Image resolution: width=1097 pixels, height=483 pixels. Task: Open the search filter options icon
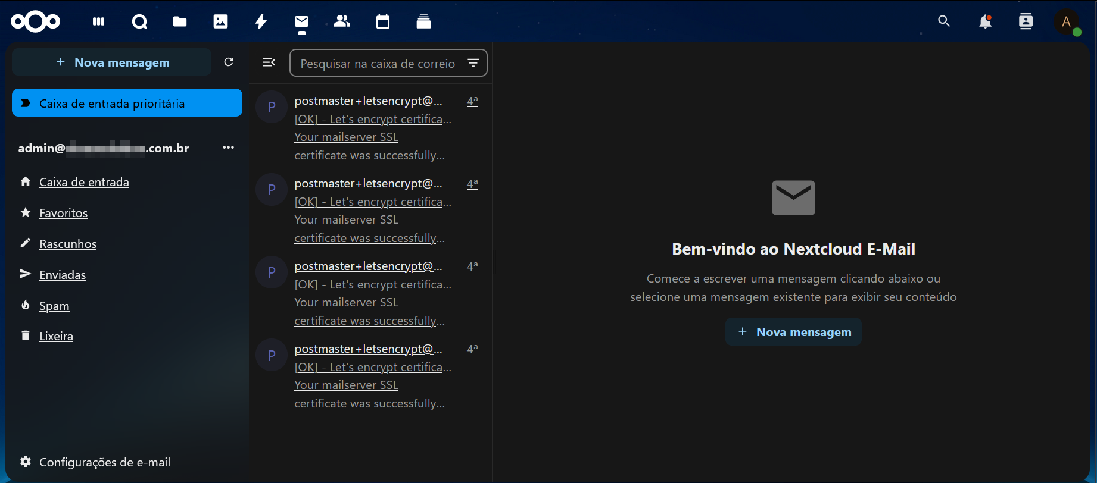pos(473,63)
